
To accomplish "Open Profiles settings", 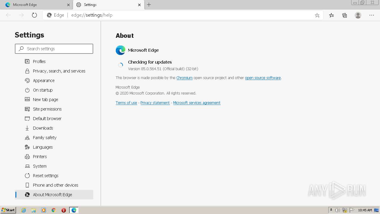I will tap(54, 62).
